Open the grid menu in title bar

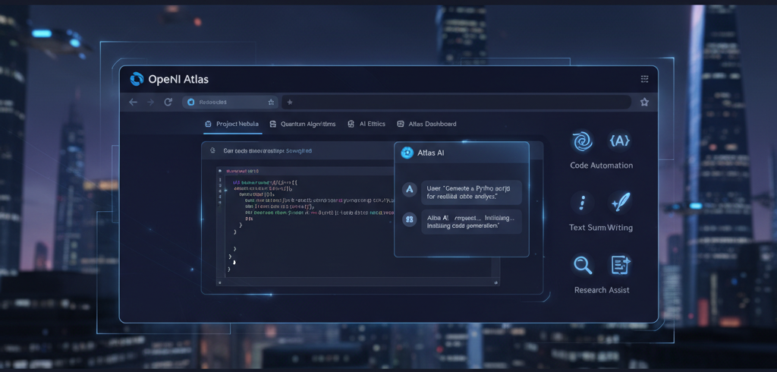(x=644, y=79)
